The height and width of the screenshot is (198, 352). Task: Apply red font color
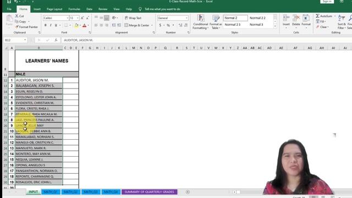pos(84,25)
